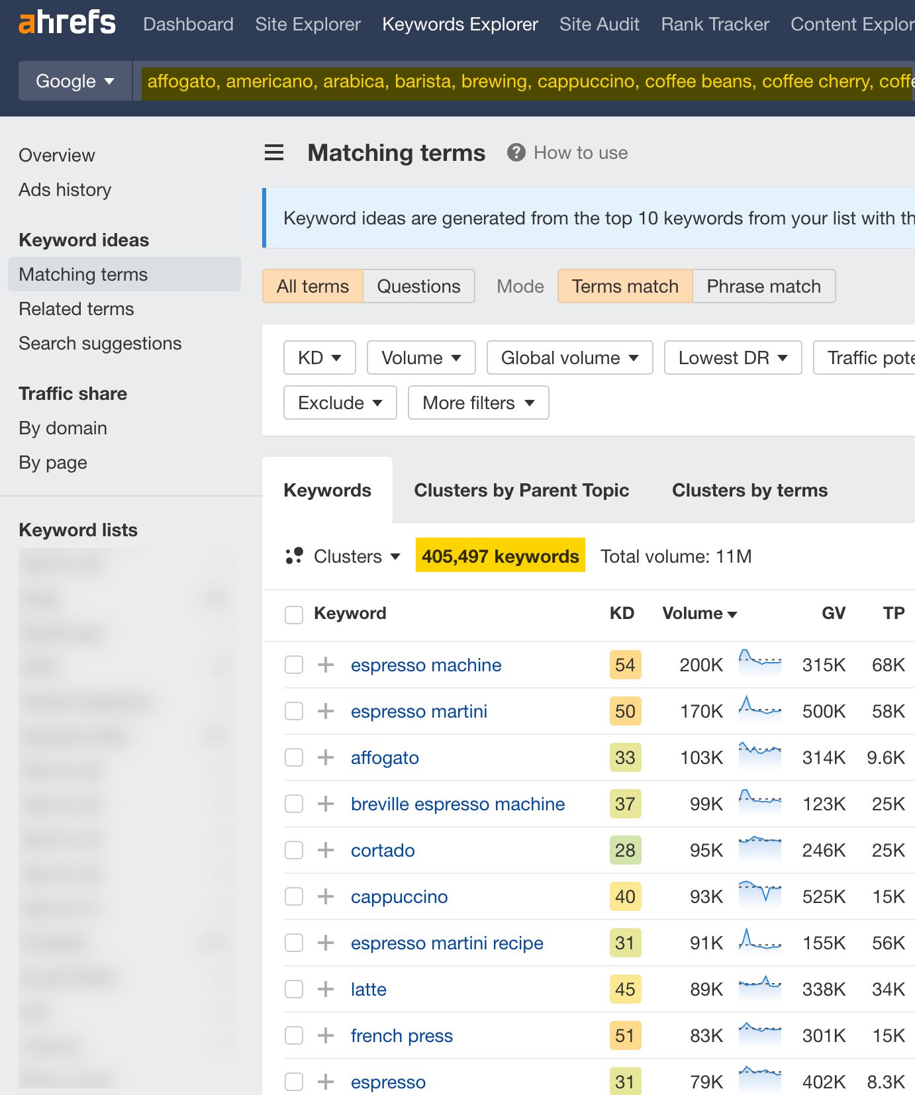Add espresso martini with the plus icon
The width and height of the screenshot is (915, 1095).
[326, 711]
